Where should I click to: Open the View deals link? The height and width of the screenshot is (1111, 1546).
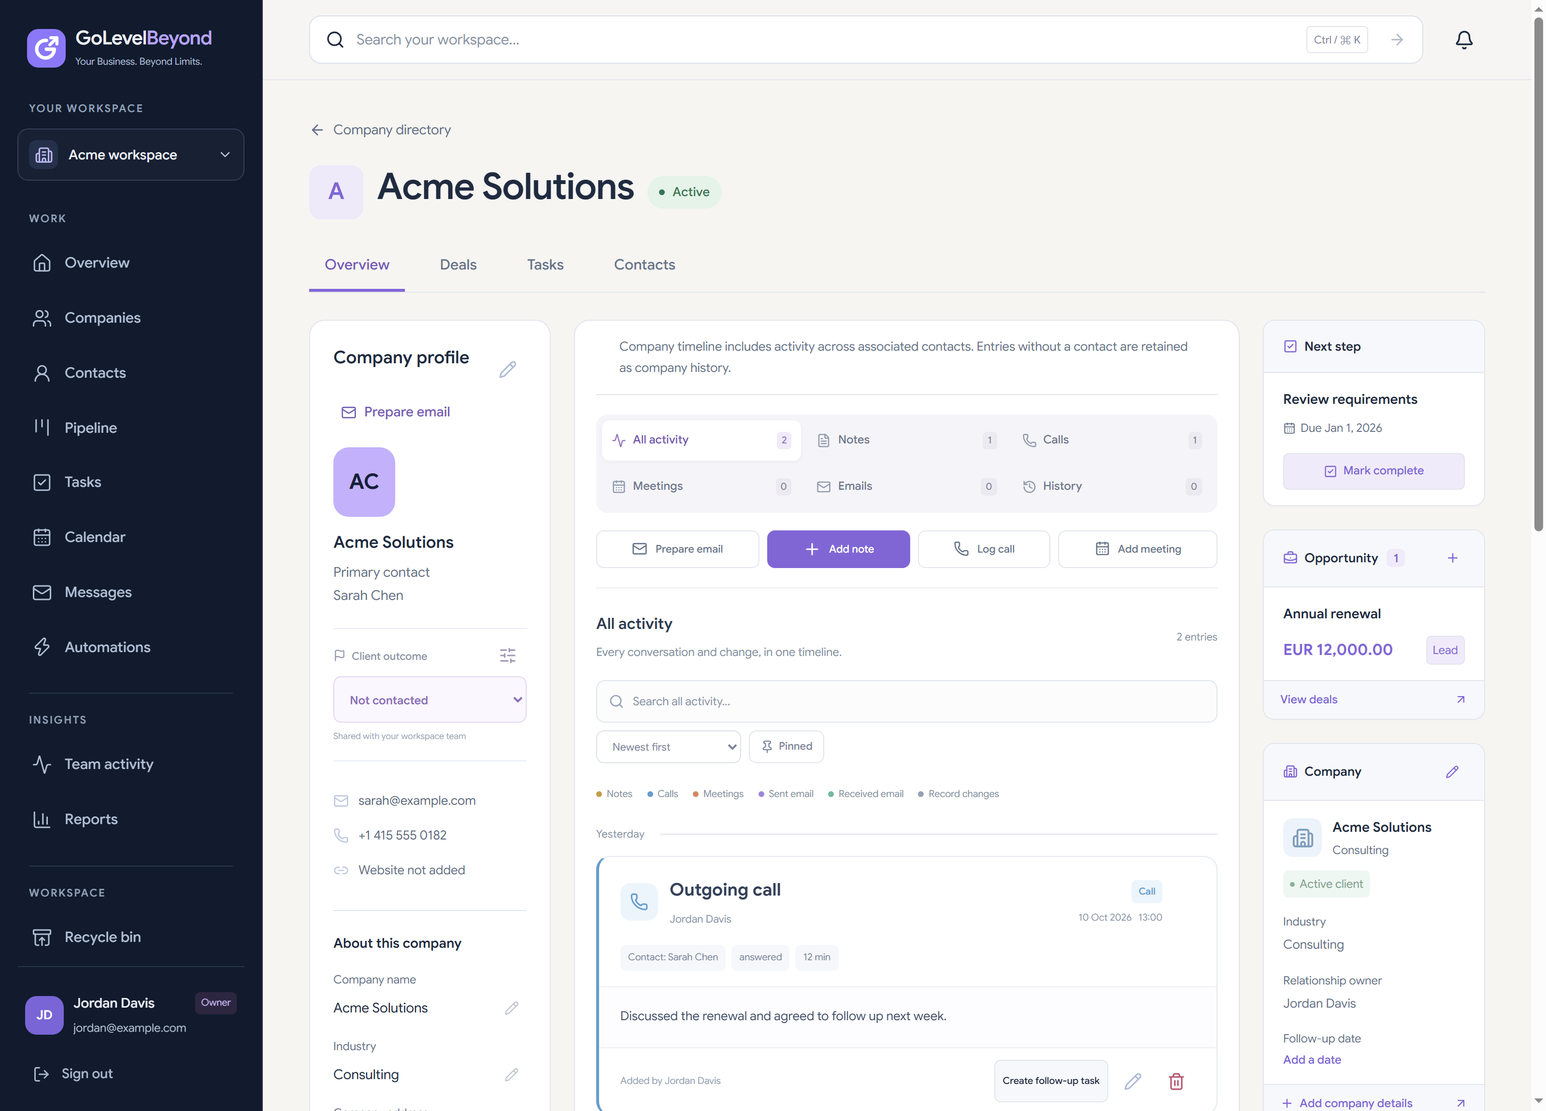(1373, 699)
